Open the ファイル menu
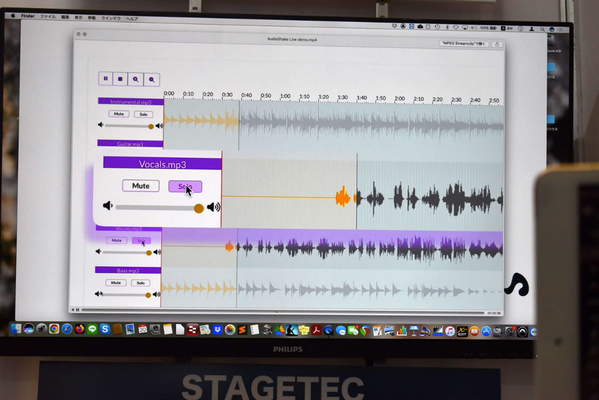 (48, 16)
